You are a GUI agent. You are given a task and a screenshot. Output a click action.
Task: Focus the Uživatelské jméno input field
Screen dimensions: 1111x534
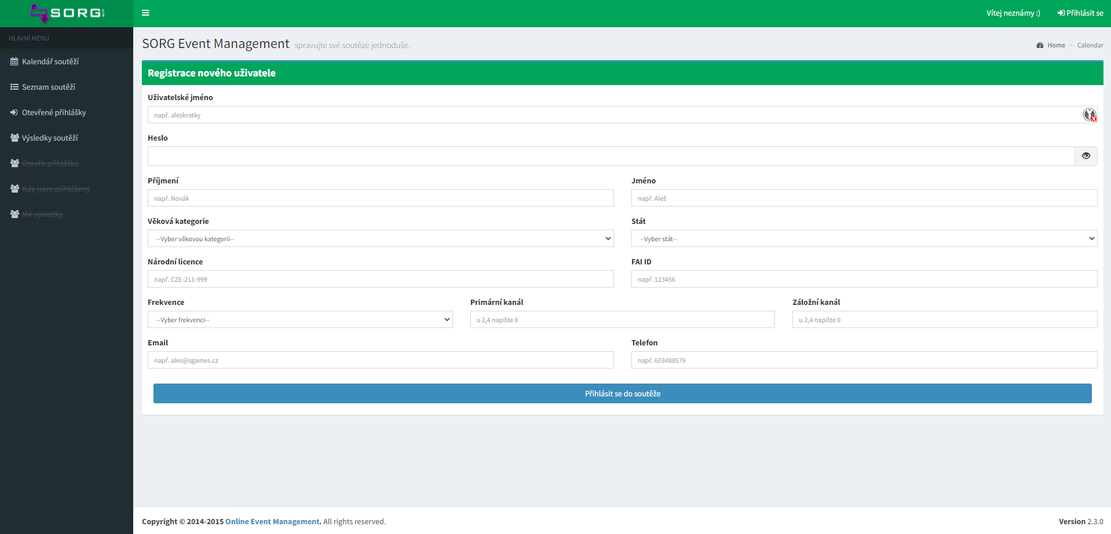pyautogui.click(x=623, y=115)
